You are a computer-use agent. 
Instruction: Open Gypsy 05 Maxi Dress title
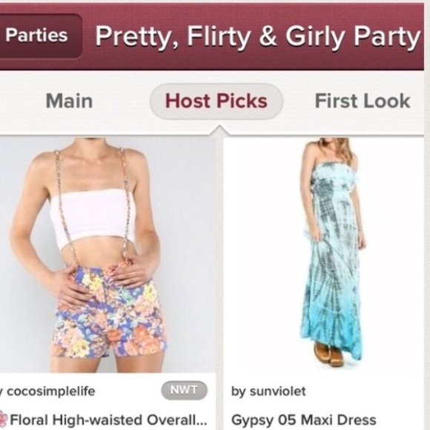[303, 420]
